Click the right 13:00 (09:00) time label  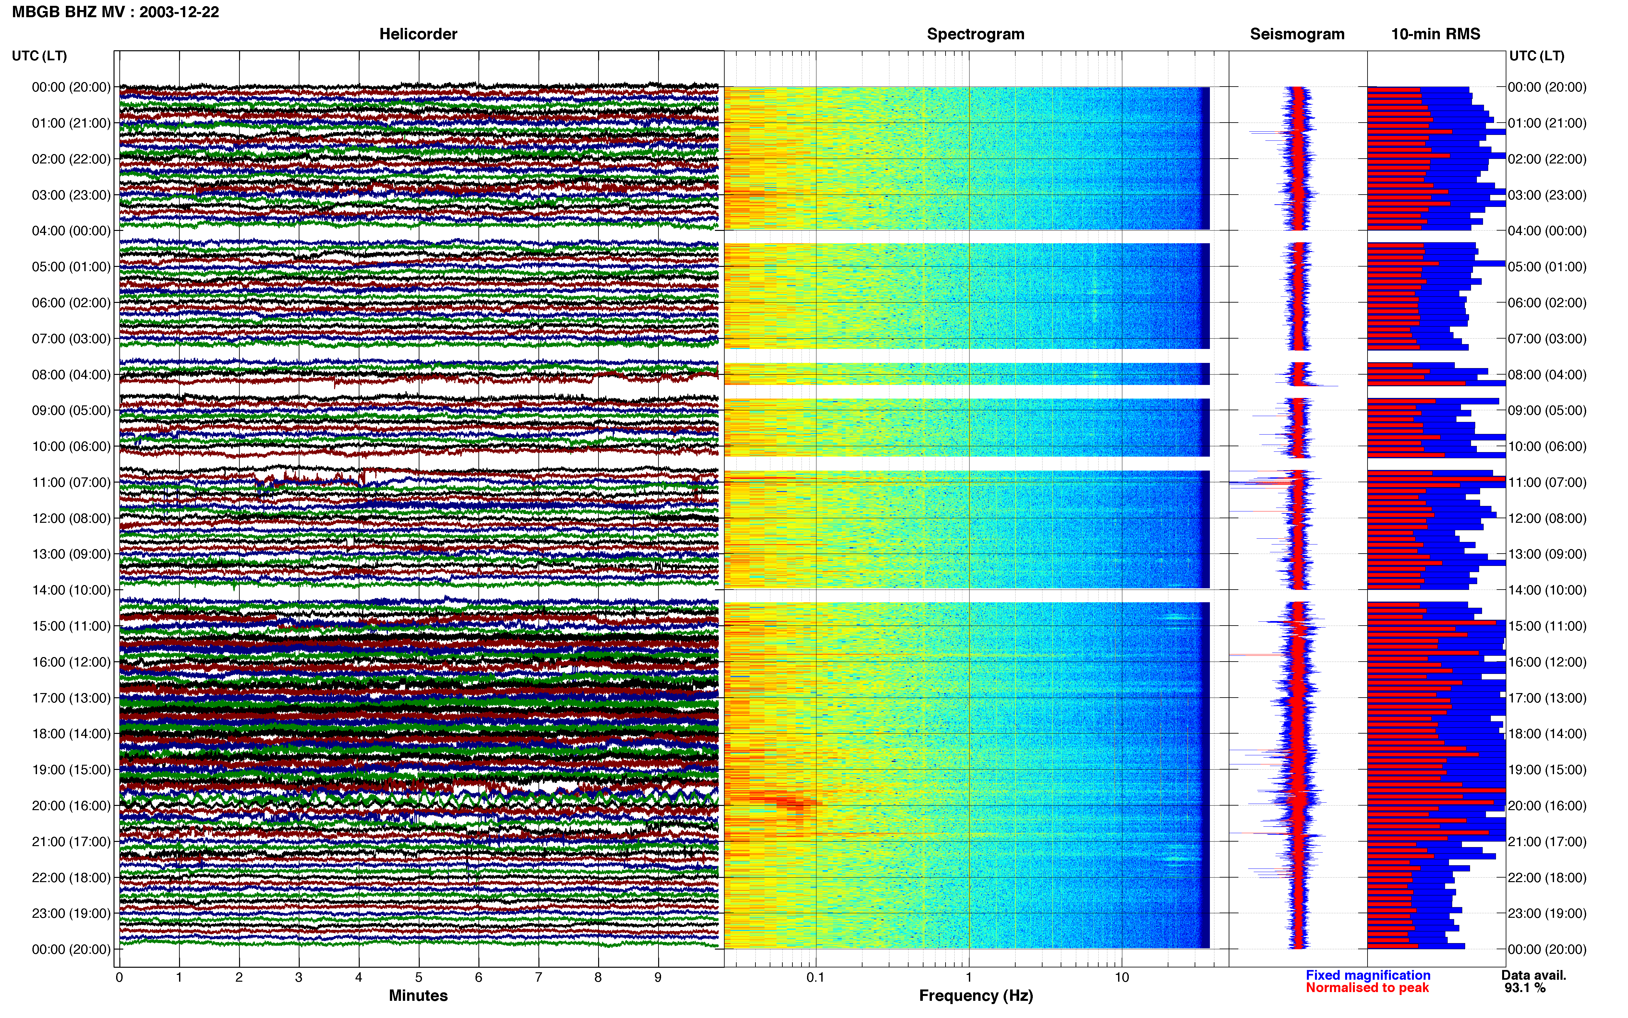coord(1547,554)
